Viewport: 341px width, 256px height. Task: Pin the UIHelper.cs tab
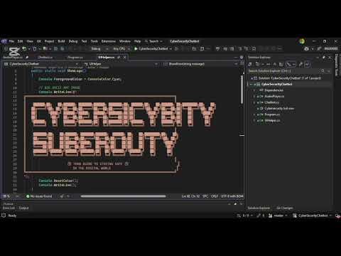[119, 58]
